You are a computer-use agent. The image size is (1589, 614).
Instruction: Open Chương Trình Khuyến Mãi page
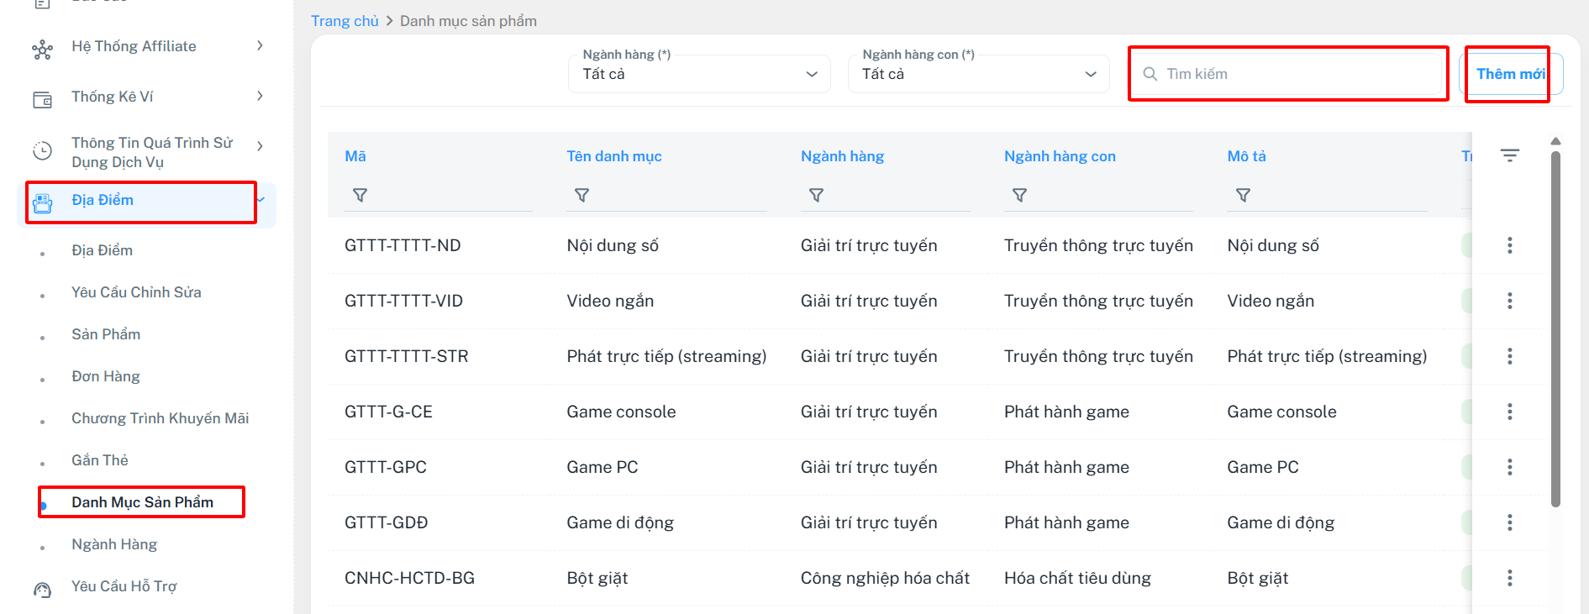[x=160, y=418]
